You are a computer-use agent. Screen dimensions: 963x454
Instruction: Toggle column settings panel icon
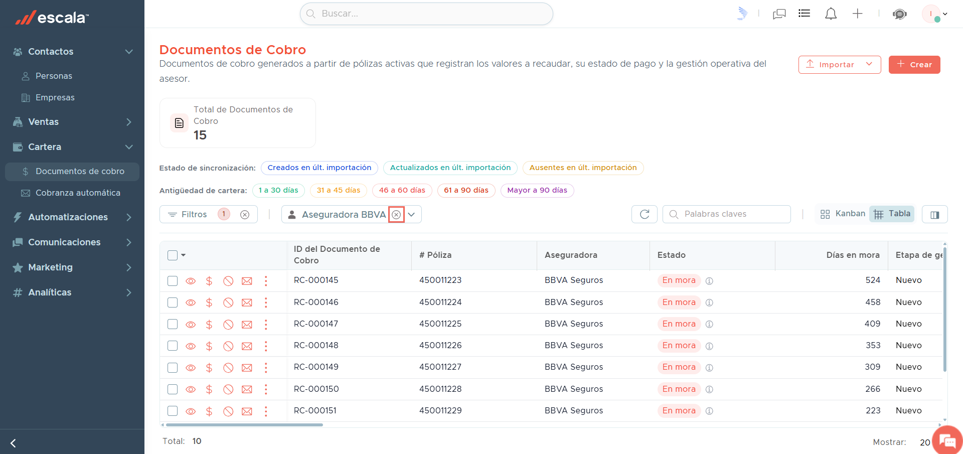(935, 214)
